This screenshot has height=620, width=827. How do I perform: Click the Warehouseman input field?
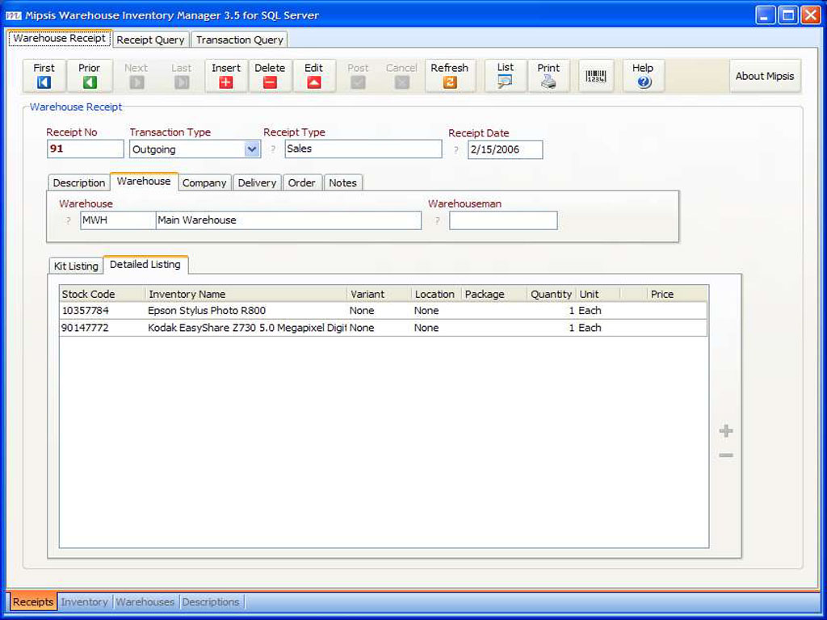click(503, 220)
